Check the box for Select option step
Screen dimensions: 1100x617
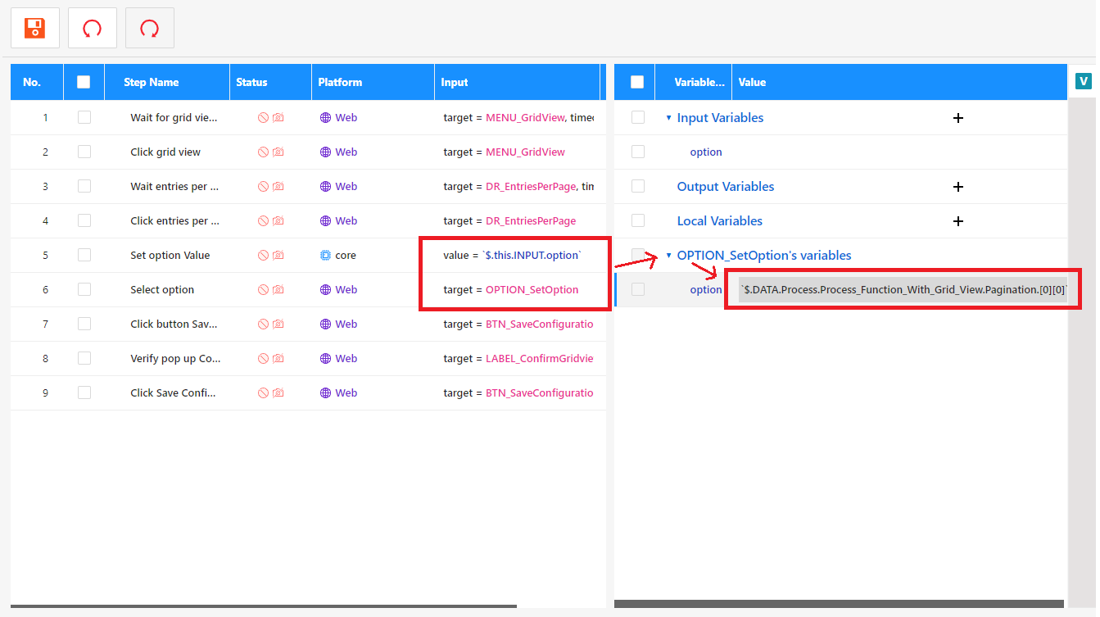[84, 290]
